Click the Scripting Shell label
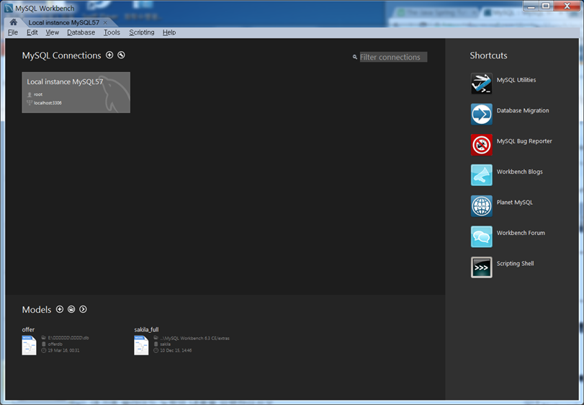Image resolution: width=584 pixels, height=405 pixels. click(515, 264)
